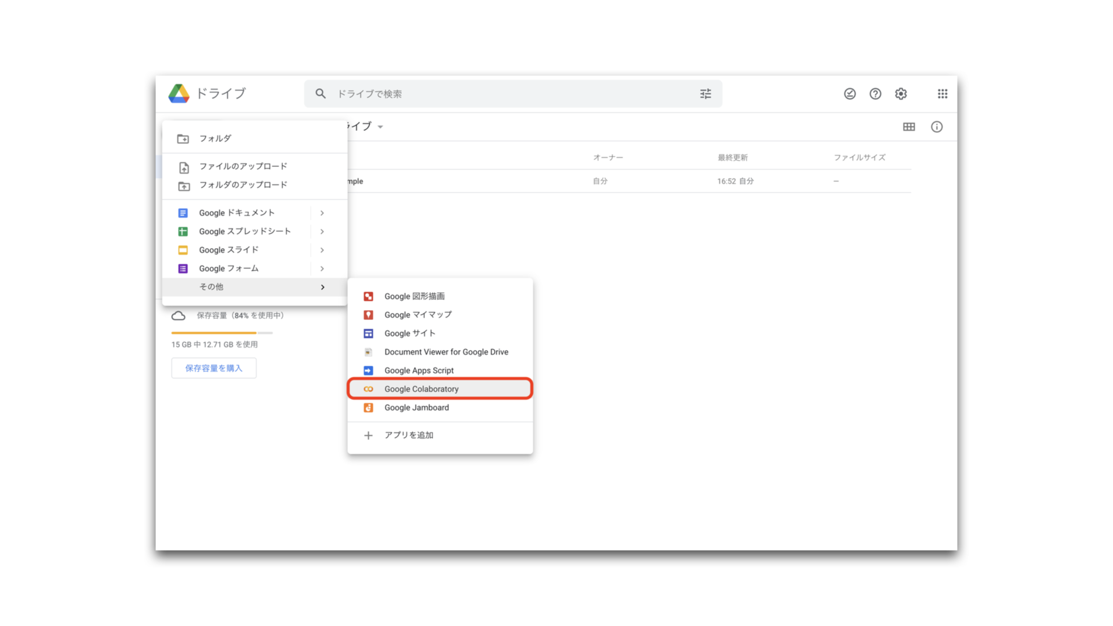Image resolution: width=1113 pixels, height=626 pixels.
Task: Expand the その他 submenu arrow
Action: pyautogui.click(x=322, y=287)
